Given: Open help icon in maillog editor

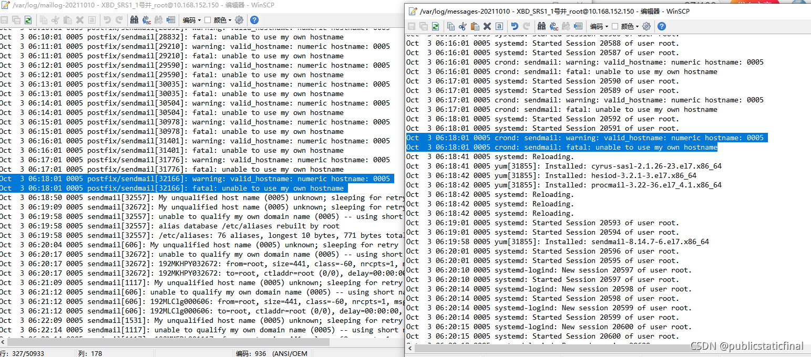Looking at the screenshot, I should tap(254, 20).
